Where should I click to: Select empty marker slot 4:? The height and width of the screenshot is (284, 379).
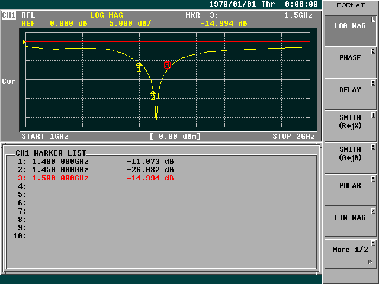(22, 186)
